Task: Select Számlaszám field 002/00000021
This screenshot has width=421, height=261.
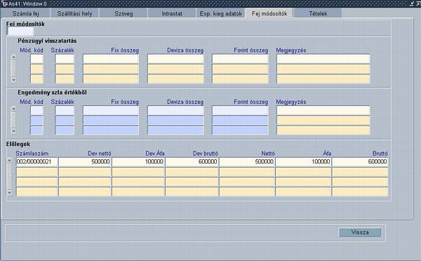Action: pos(36,161)
